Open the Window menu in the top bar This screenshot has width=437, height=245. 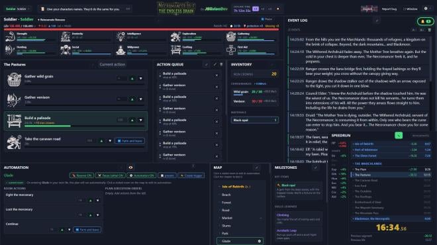pyautogui.click(x=411, y=9)
